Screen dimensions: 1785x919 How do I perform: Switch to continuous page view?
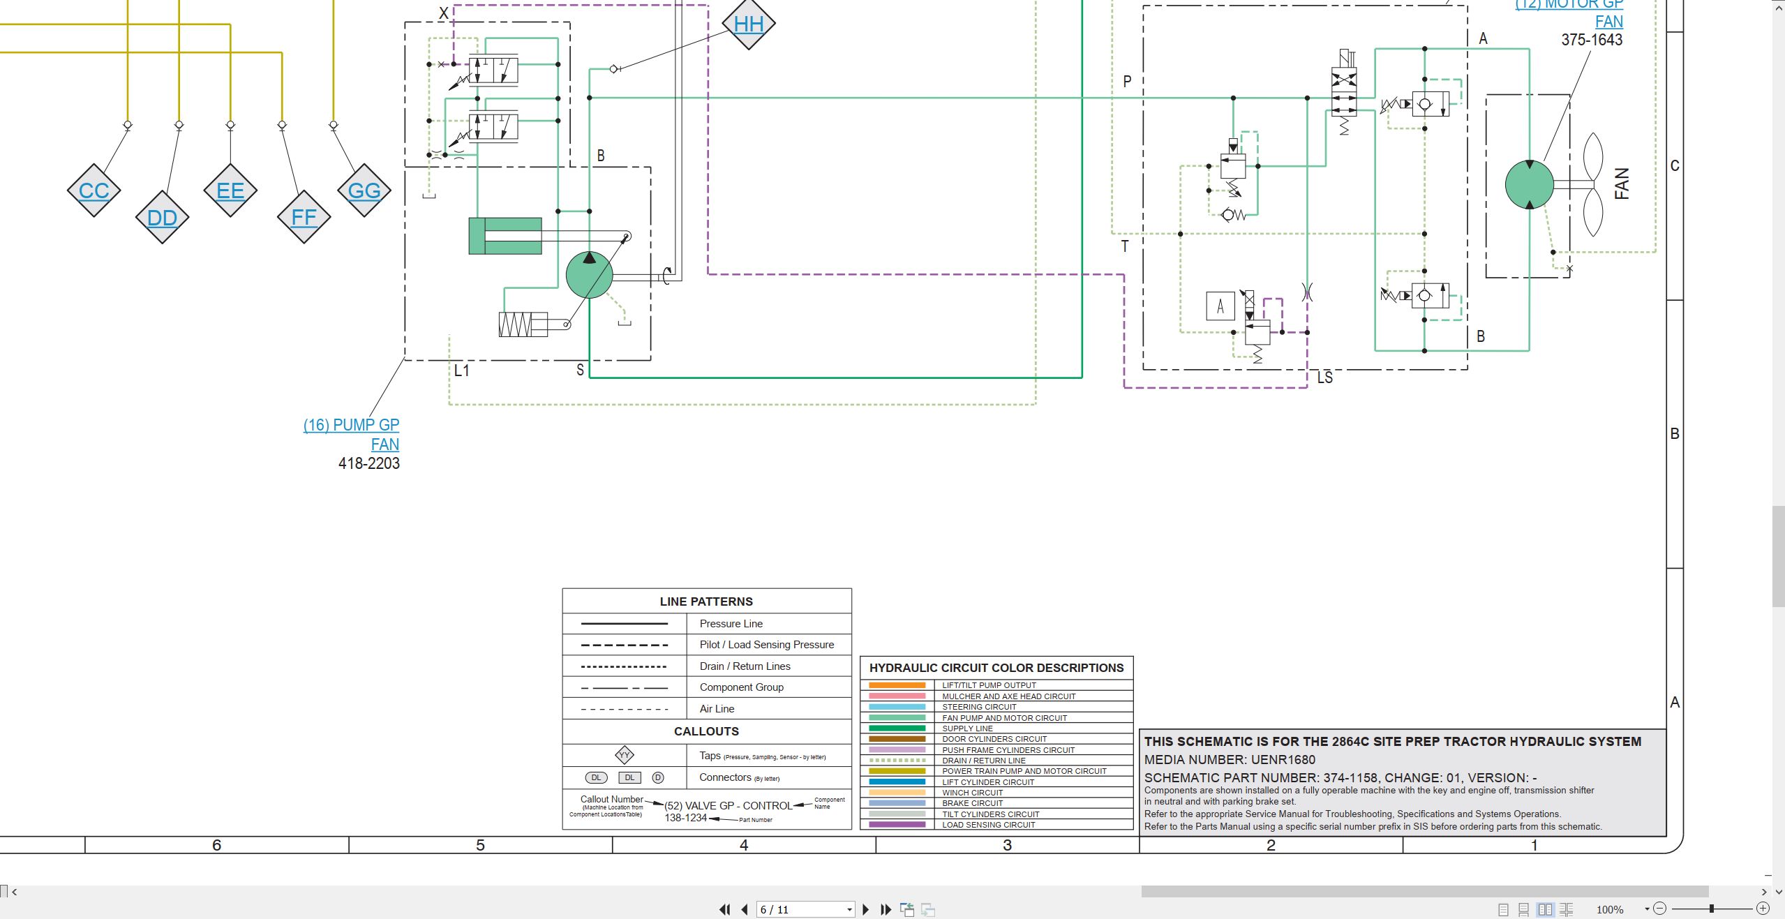pos(1524,909)
